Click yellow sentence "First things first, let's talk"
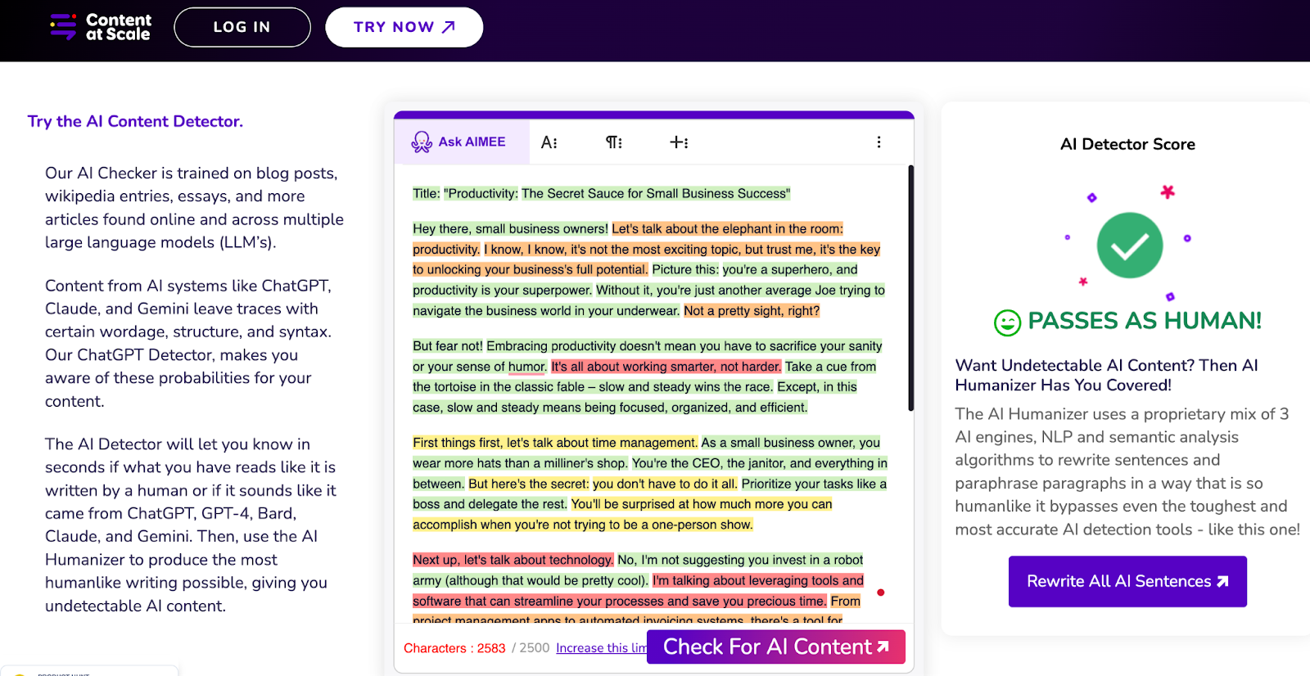The image size is (1310, 676). pyautogui.click(x=555, y=443)
